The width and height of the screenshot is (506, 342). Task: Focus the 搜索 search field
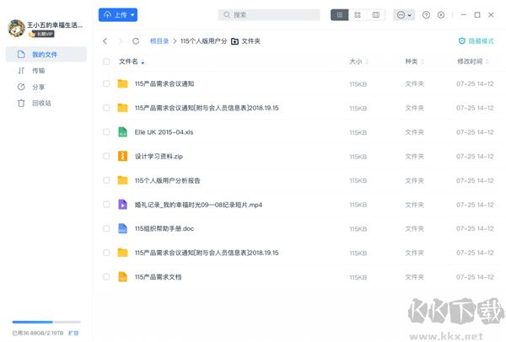[269, 15]
